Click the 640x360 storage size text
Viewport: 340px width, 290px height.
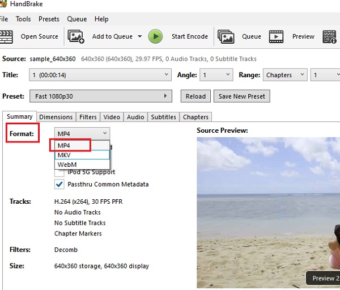click(x=101, y=266)
